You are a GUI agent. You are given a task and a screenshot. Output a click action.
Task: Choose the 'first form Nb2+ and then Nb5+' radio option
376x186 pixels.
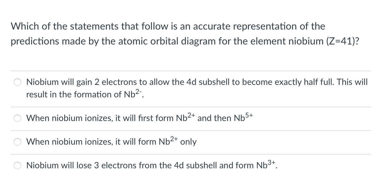17,118
